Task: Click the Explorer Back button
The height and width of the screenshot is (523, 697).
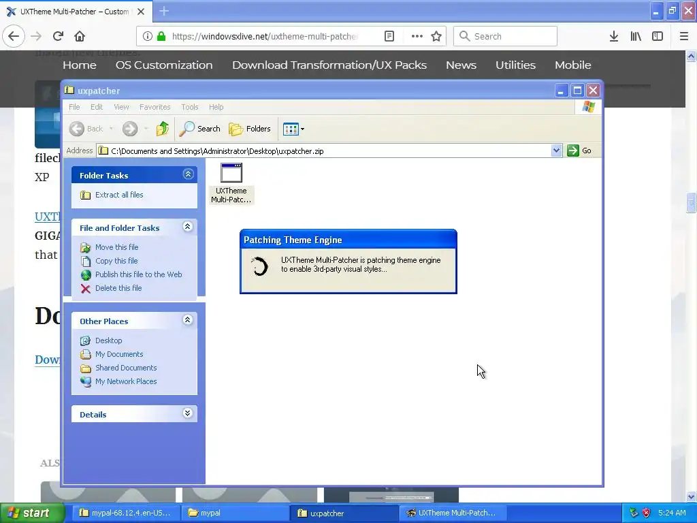Action: [x=86, y=129]
